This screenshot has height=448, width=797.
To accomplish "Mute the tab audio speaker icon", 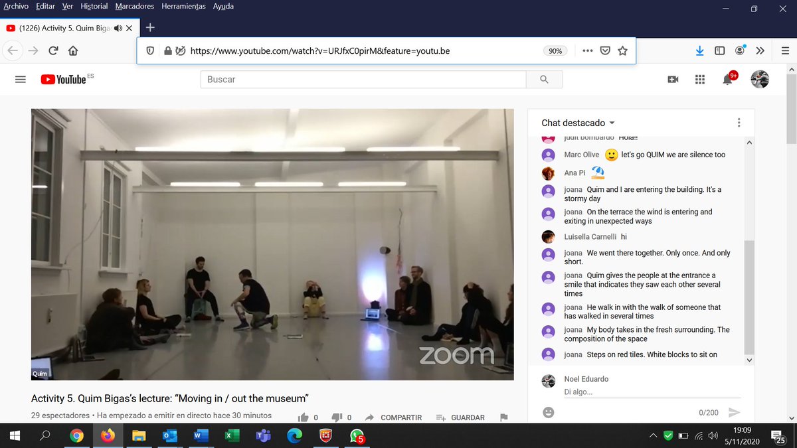I will click(118, 28).
